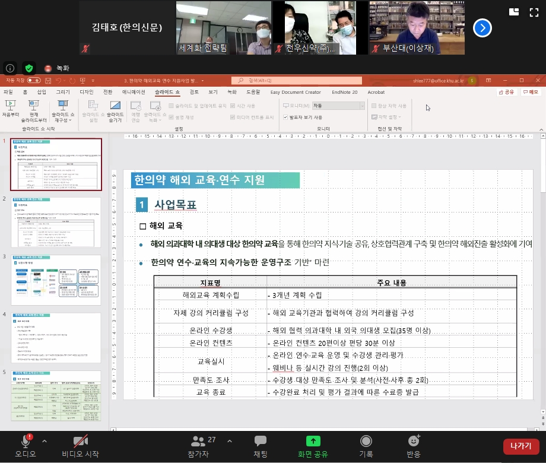The image size is (546, 463).
Task: Open the 애니메이션 ribbon tab
Action: click(134, 92)
